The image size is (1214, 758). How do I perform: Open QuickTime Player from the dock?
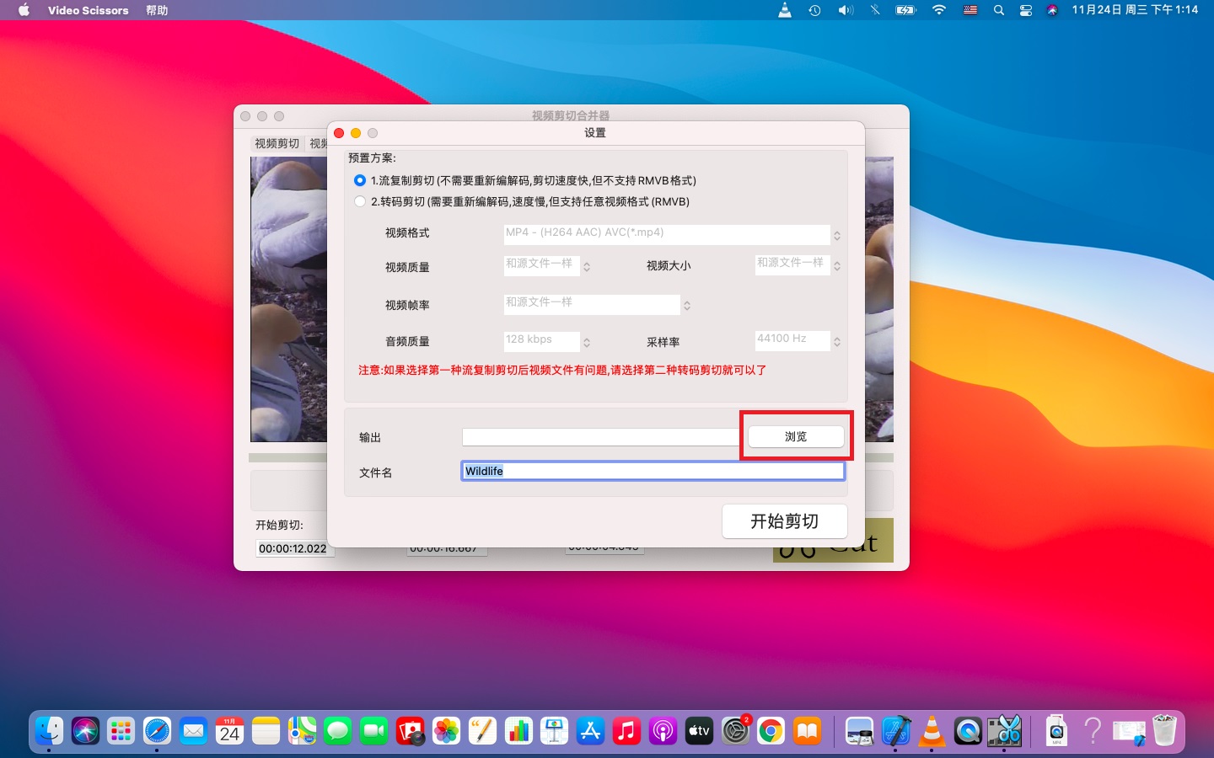(x=968, y=731)
